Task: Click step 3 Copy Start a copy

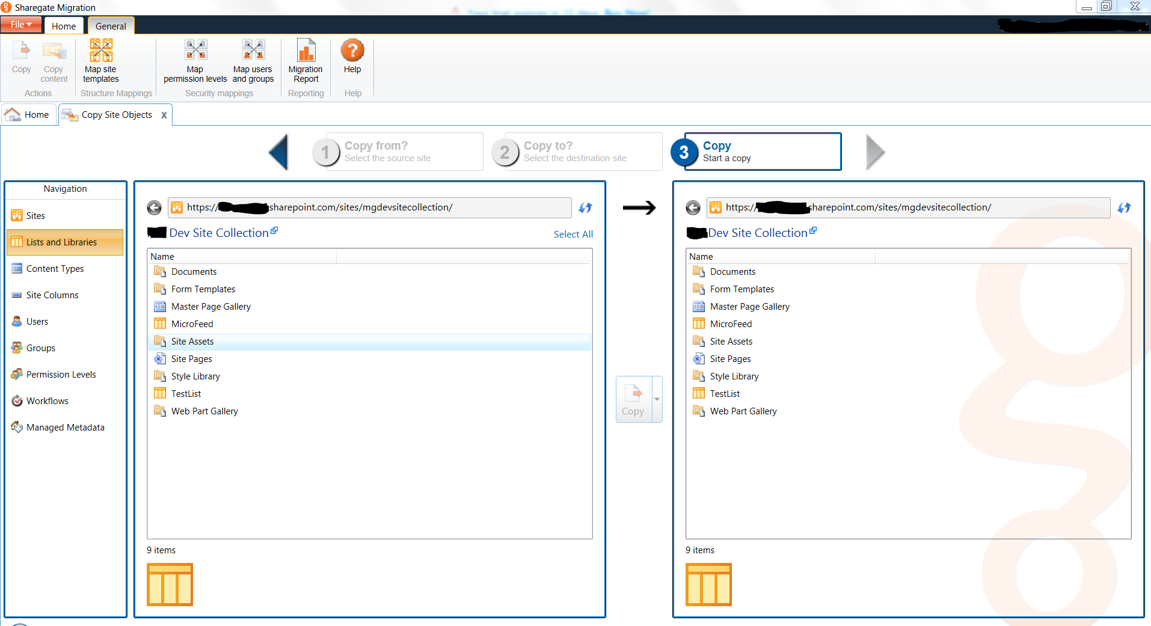Action: tap(756, 152)
